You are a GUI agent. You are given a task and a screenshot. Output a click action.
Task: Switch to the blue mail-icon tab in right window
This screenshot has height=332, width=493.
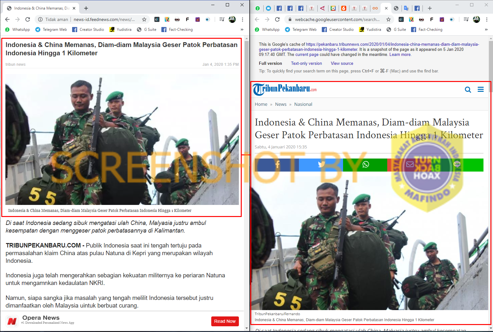coord(268,8)
